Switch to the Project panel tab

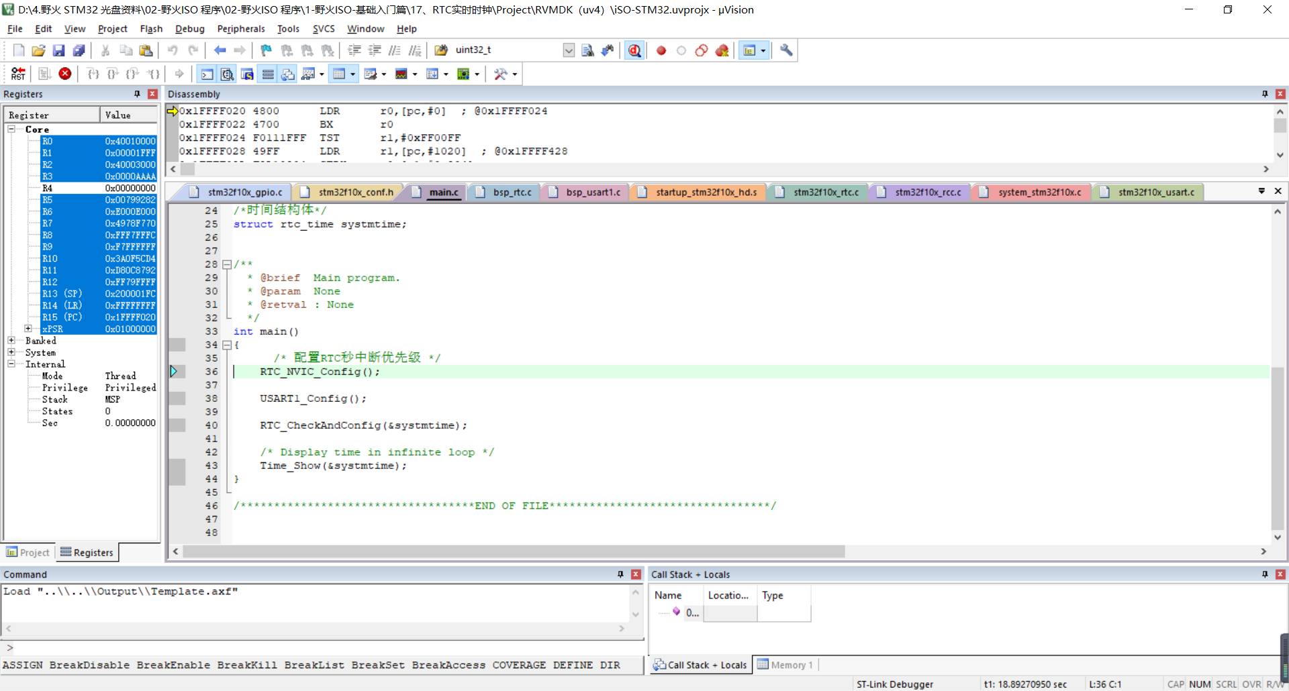(x=28, y=552)
